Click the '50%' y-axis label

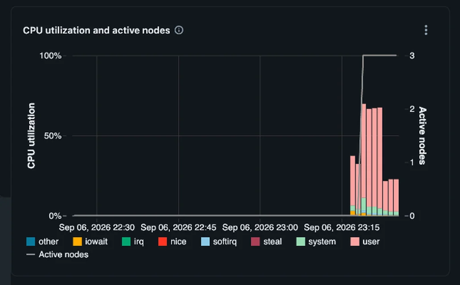(53, 136)
